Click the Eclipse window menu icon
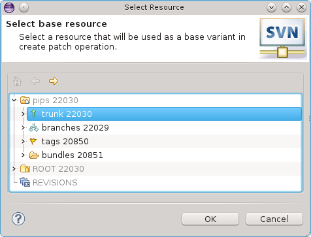The height and width of the screenshot is (237, 311). point(9,8)
